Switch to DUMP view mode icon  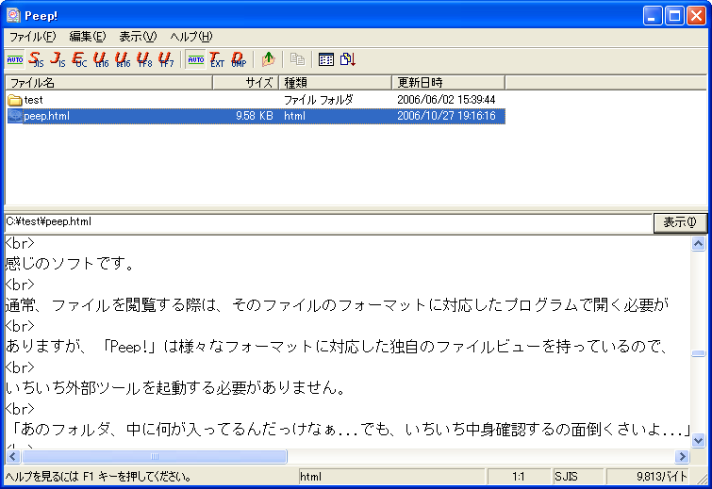(239, 59)
